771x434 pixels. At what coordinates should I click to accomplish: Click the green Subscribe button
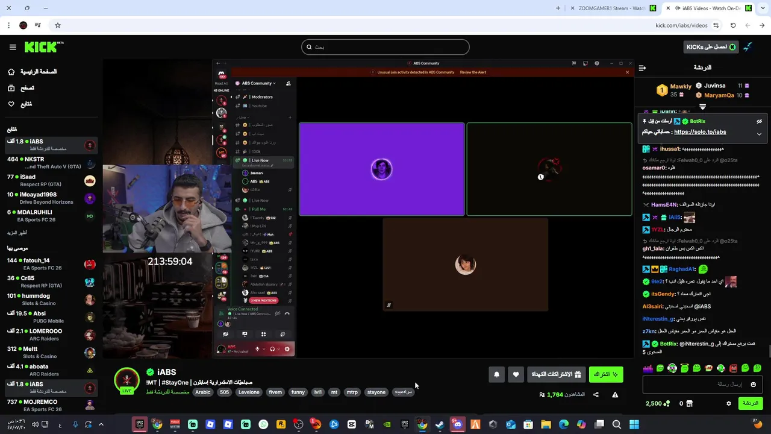click(606, 374)
